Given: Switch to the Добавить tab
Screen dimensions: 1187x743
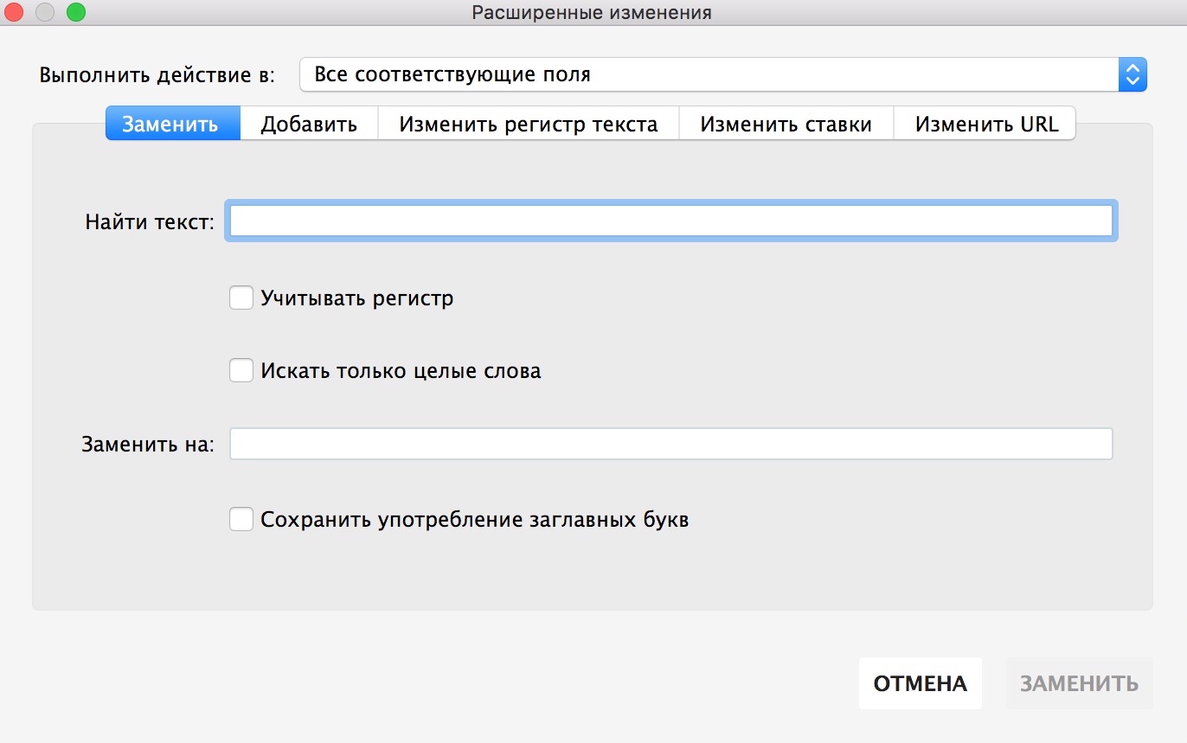Looking at the screenshot, I should coord(308,123).
